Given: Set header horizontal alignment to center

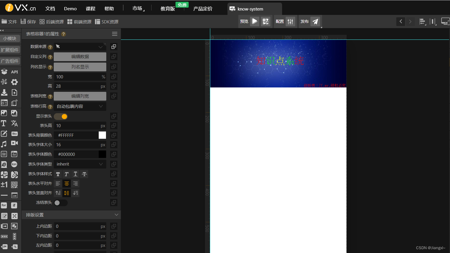Looking at the screenshot, I should coord(67,184).
